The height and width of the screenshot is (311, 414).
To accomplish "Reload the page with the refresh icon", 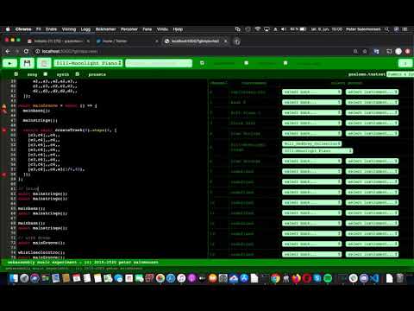I will click(x=26, y=51).
